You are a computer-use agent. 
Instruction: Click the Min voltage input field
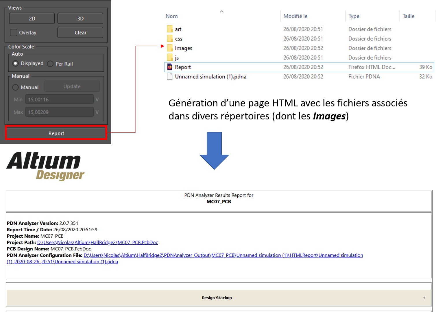coord(59,99)
